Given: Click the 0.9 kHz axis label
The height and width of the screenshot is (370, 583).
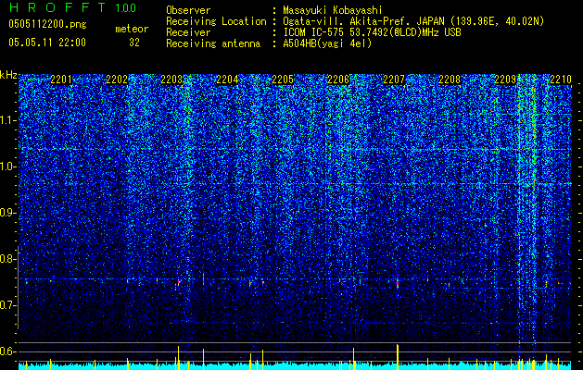Looking at the screenshot, I should (8, 213).
